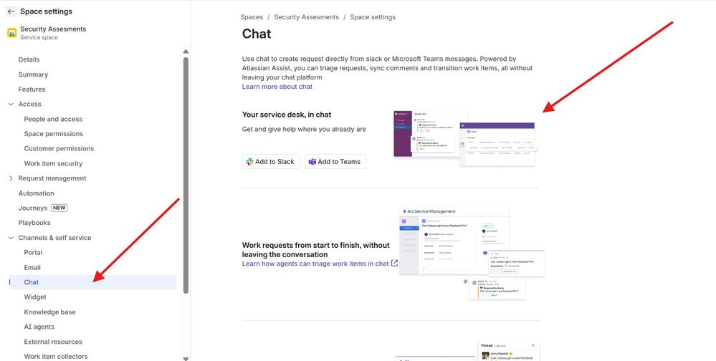Expand the Request management chevron
Image resolution: width=716 pixels, height=361 pixels.
pyautogui.click(x=11, y=178)
